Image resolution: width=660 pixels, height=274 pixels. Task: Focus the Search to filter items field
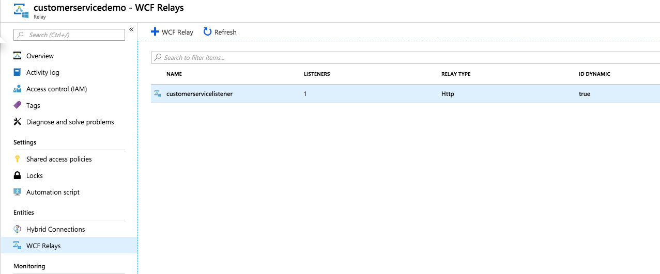(x=405, y=57)
